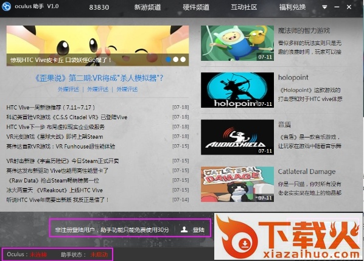Go to the 互动社区 tab

(x=243, y=7)
